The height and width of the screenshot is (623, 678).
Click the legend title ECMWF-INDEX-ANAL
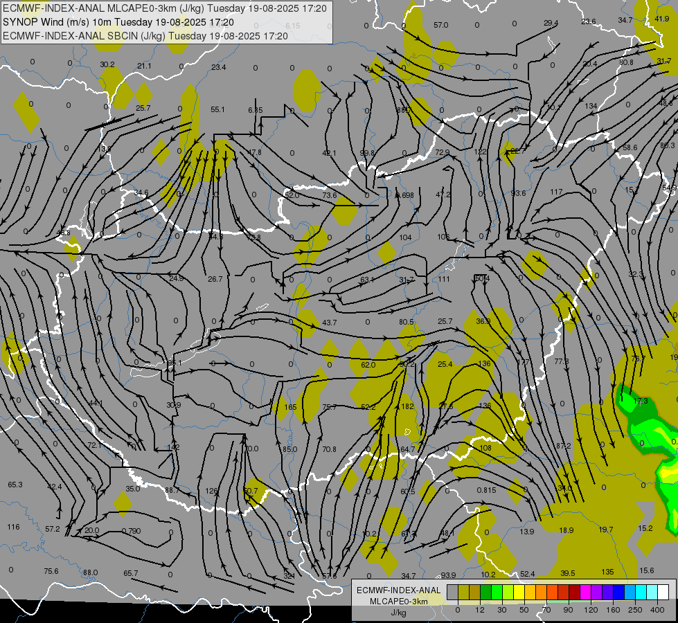click(398, 590)
